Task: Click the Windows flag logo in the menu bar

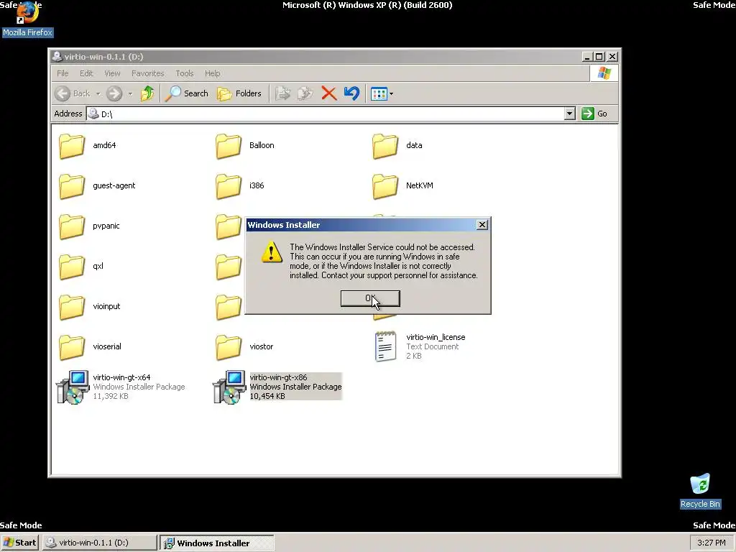Action: pos(604,73)
